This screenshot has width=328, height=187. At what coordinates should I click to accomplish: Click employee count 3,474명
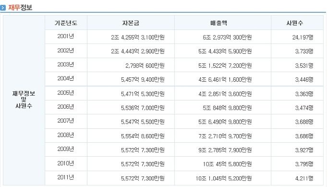click(304, 108)
